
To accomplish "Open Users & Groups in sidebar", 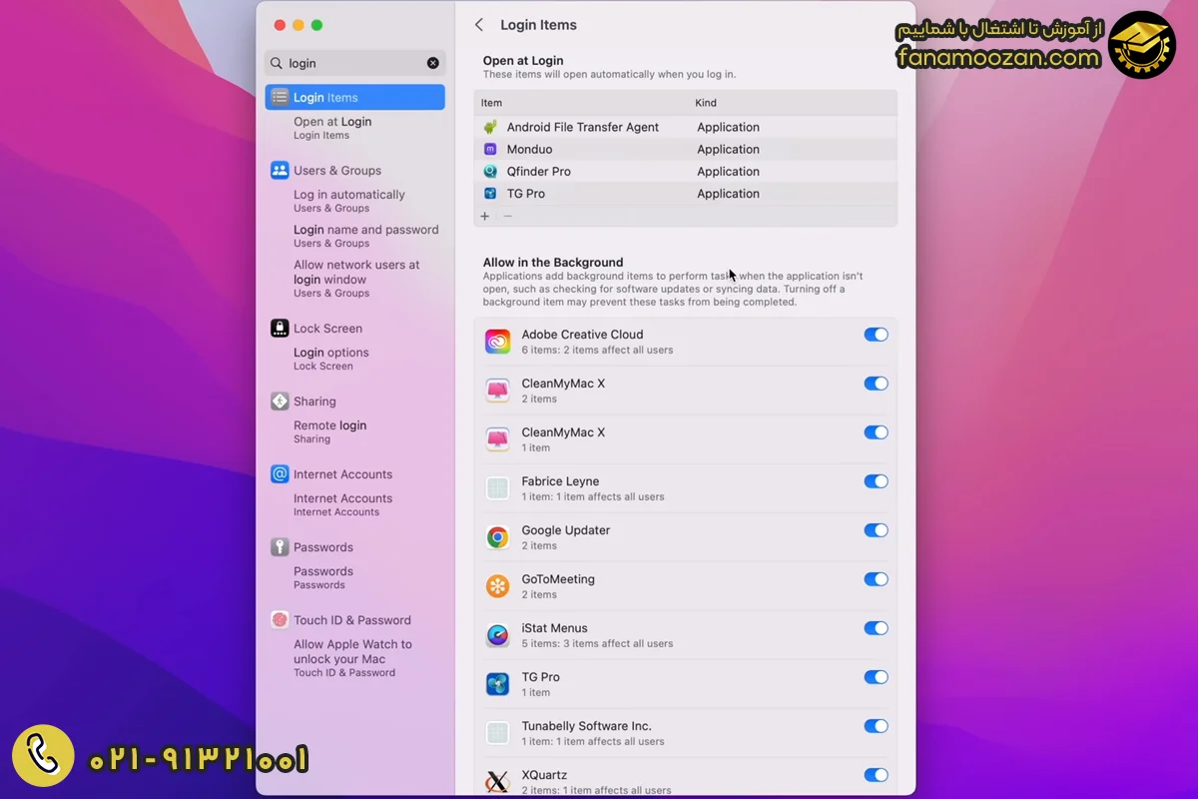I will (x=337, y=171).
